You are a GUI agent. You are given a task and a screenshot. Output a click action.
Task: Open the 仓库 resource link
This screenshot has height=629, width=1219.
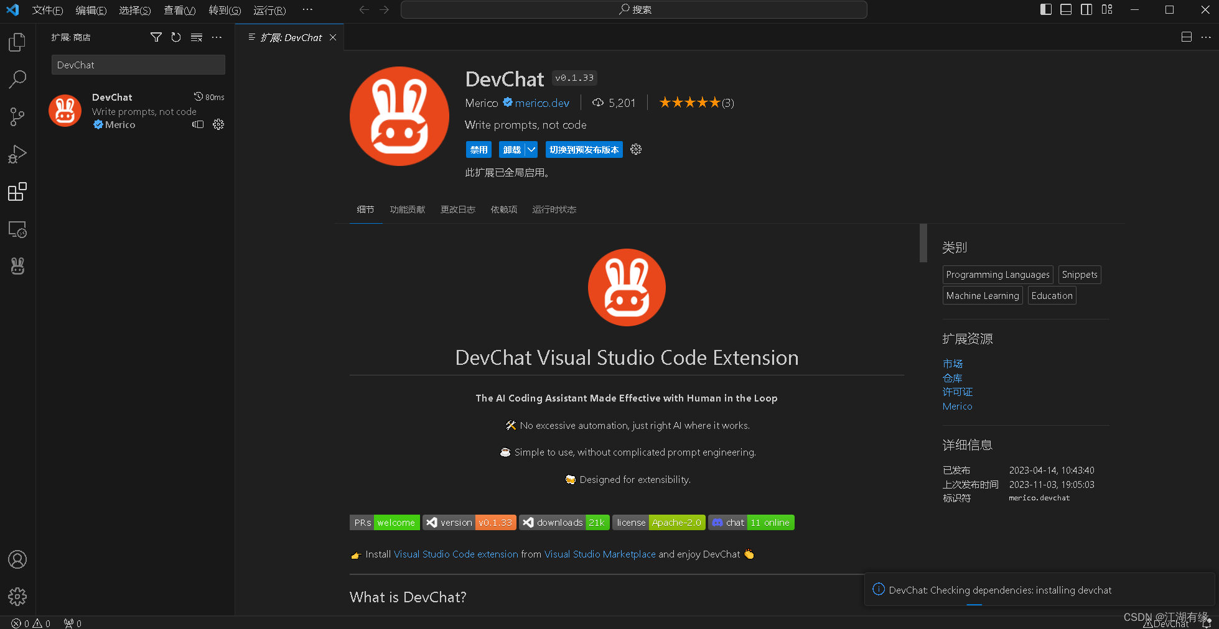coord(953,378)
